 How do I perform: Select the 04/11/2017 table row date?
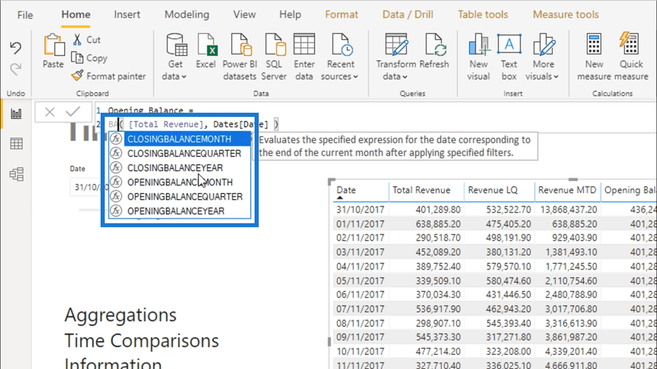[360, 266]
